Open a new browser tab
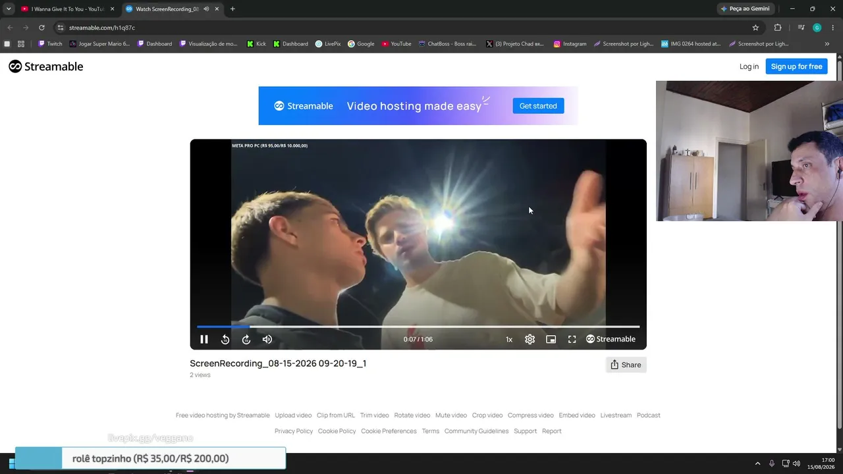The width and height of the screenshot is (843, 474). [x=232, y=9]
